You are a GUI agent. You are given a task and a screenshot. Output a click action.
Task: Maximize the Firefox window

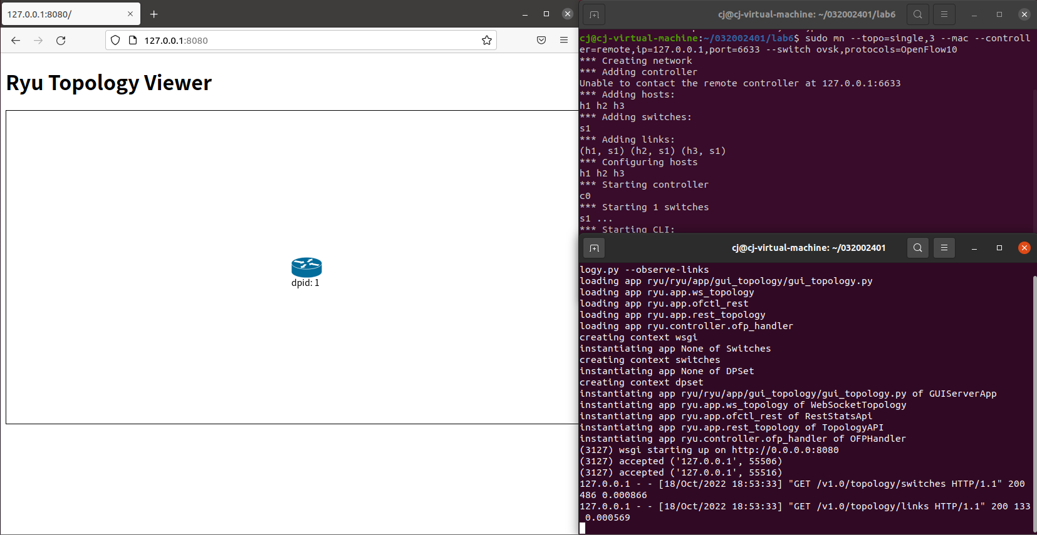pyautogui.click(x=546, y=14)
